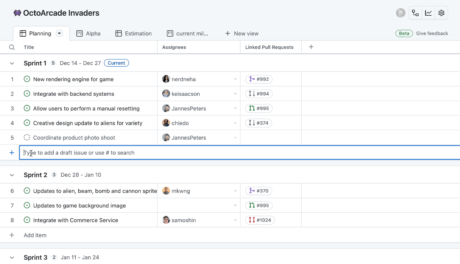
Task: Click New view to create a view
Action: pyautogui.click(x=242, y=33)
